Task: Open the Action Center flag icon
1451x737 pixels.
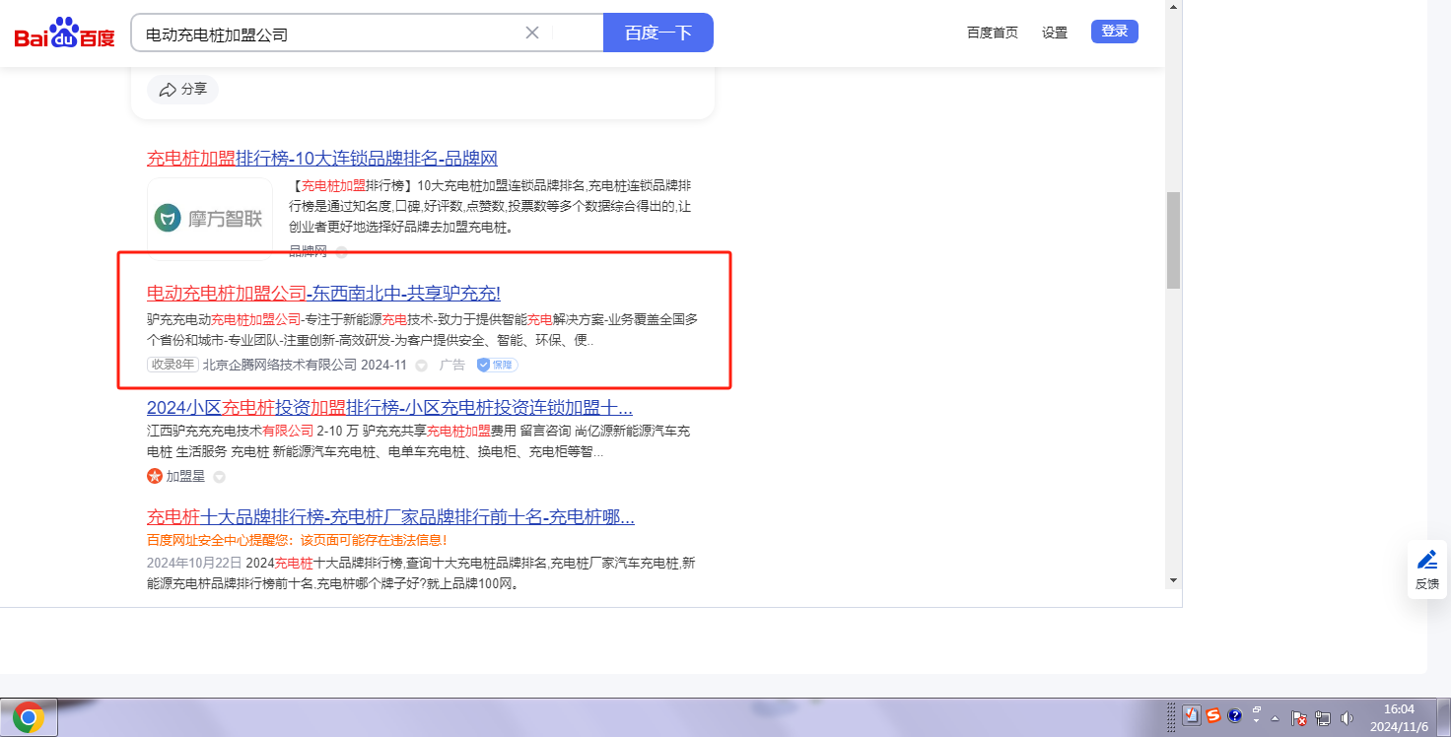Action: pos(1299,718)
